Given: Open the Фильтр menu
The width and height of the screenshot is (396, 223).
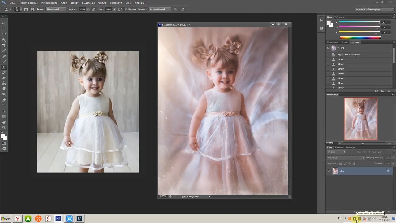Looking at the screenshot, I should tap(102, 3).
